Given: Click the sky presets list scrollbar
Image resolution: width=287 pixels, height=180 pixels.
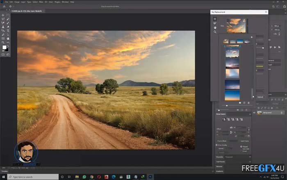Looking at the screenshot, I should click(x=252, y=93).
